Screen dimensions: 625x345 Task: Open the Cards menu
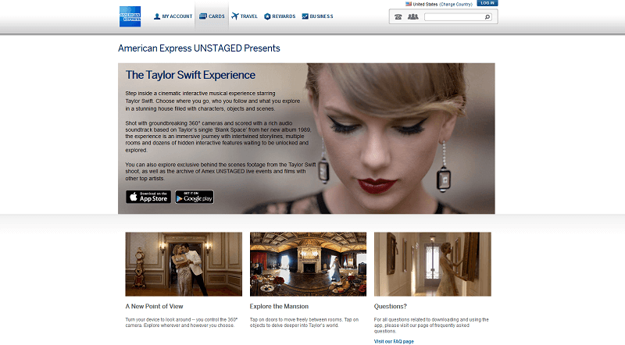click(x=212, y=16)
